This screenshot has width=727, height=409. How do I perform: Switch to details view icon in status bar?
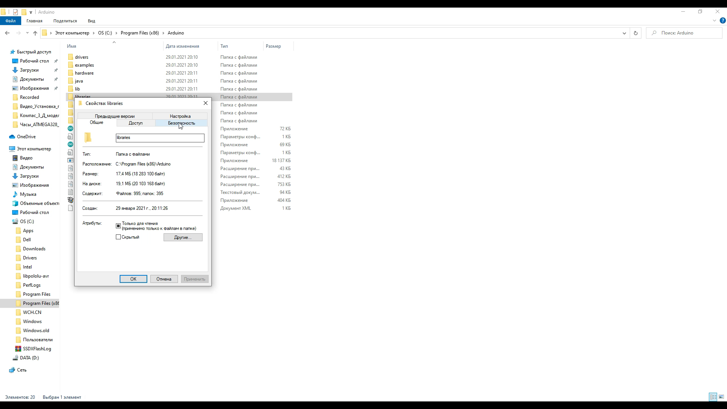click(x=713, y=397)
